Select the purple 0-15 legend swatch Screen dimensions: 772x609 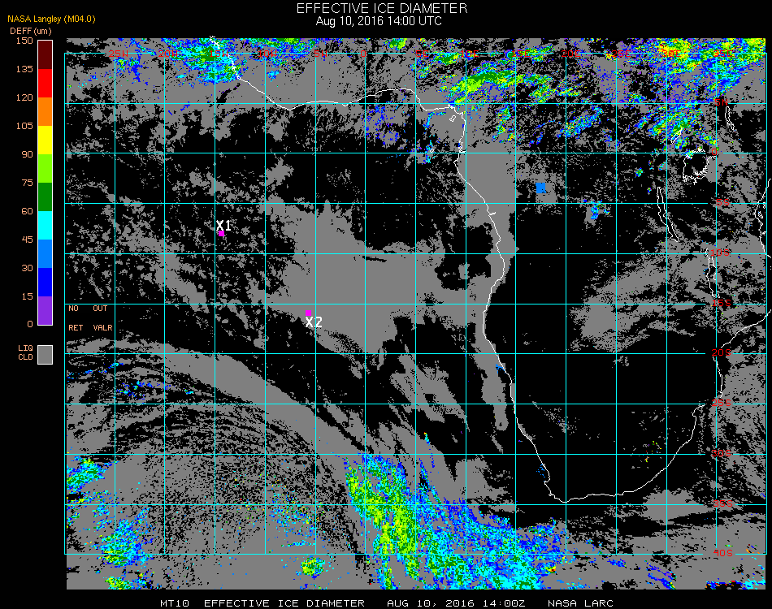tap(46, 310)
